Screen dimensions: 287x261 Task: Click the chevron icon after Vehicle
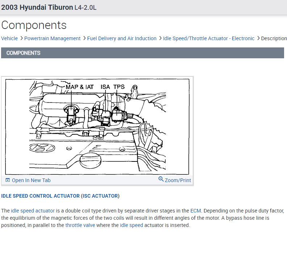(x=21, y=38)
